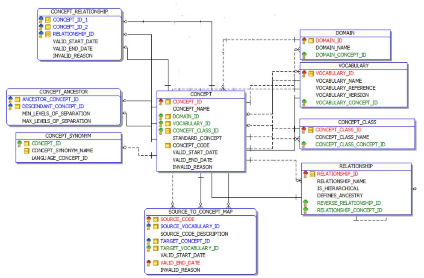Click the green key icon beside REVERSE_RELATIONSHIP_ID
The image size is (424, 278).
(x=305, y=203)
